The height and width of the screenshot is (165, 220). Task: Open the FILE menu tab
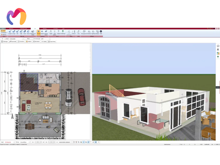3,28
